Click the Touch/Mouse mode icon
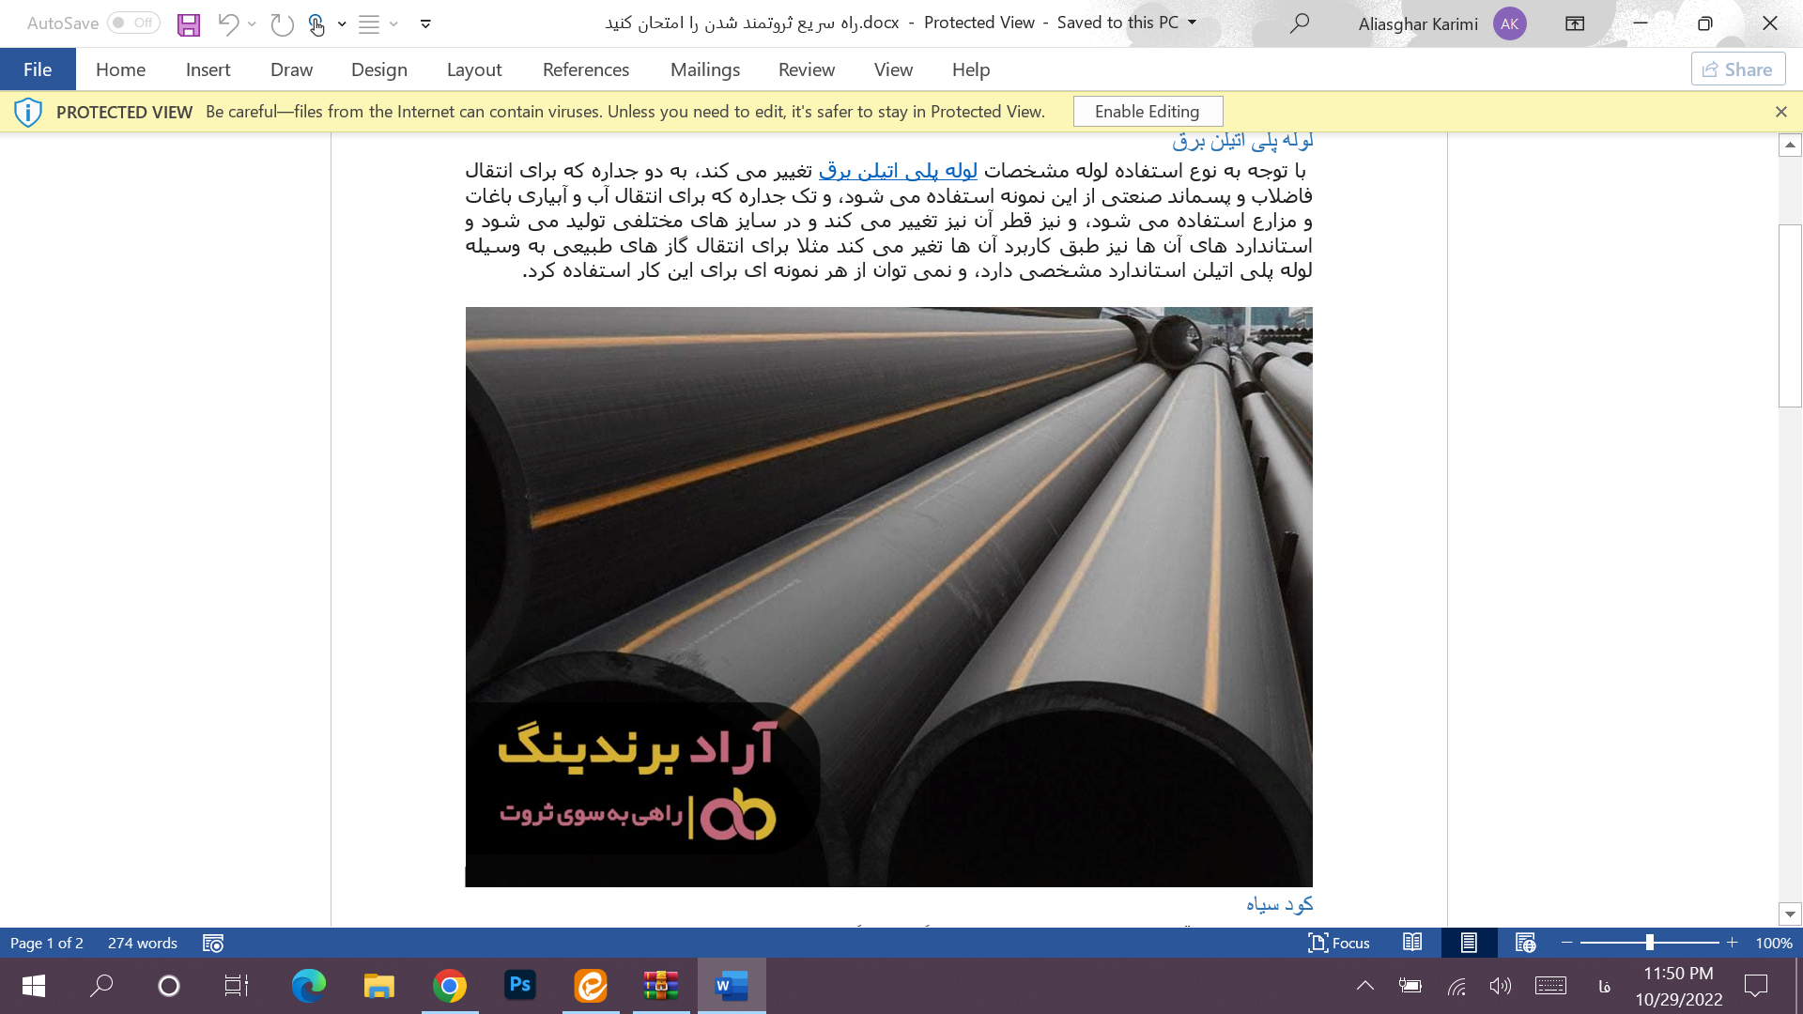Viewport: 1803px width, 1014px height. [316, 23]
